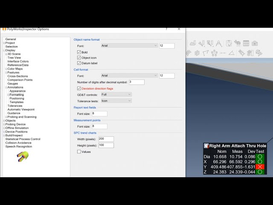Click the green pass icon in Dia row
Viewport: 273px width, 205px height.
click(260, 157)
